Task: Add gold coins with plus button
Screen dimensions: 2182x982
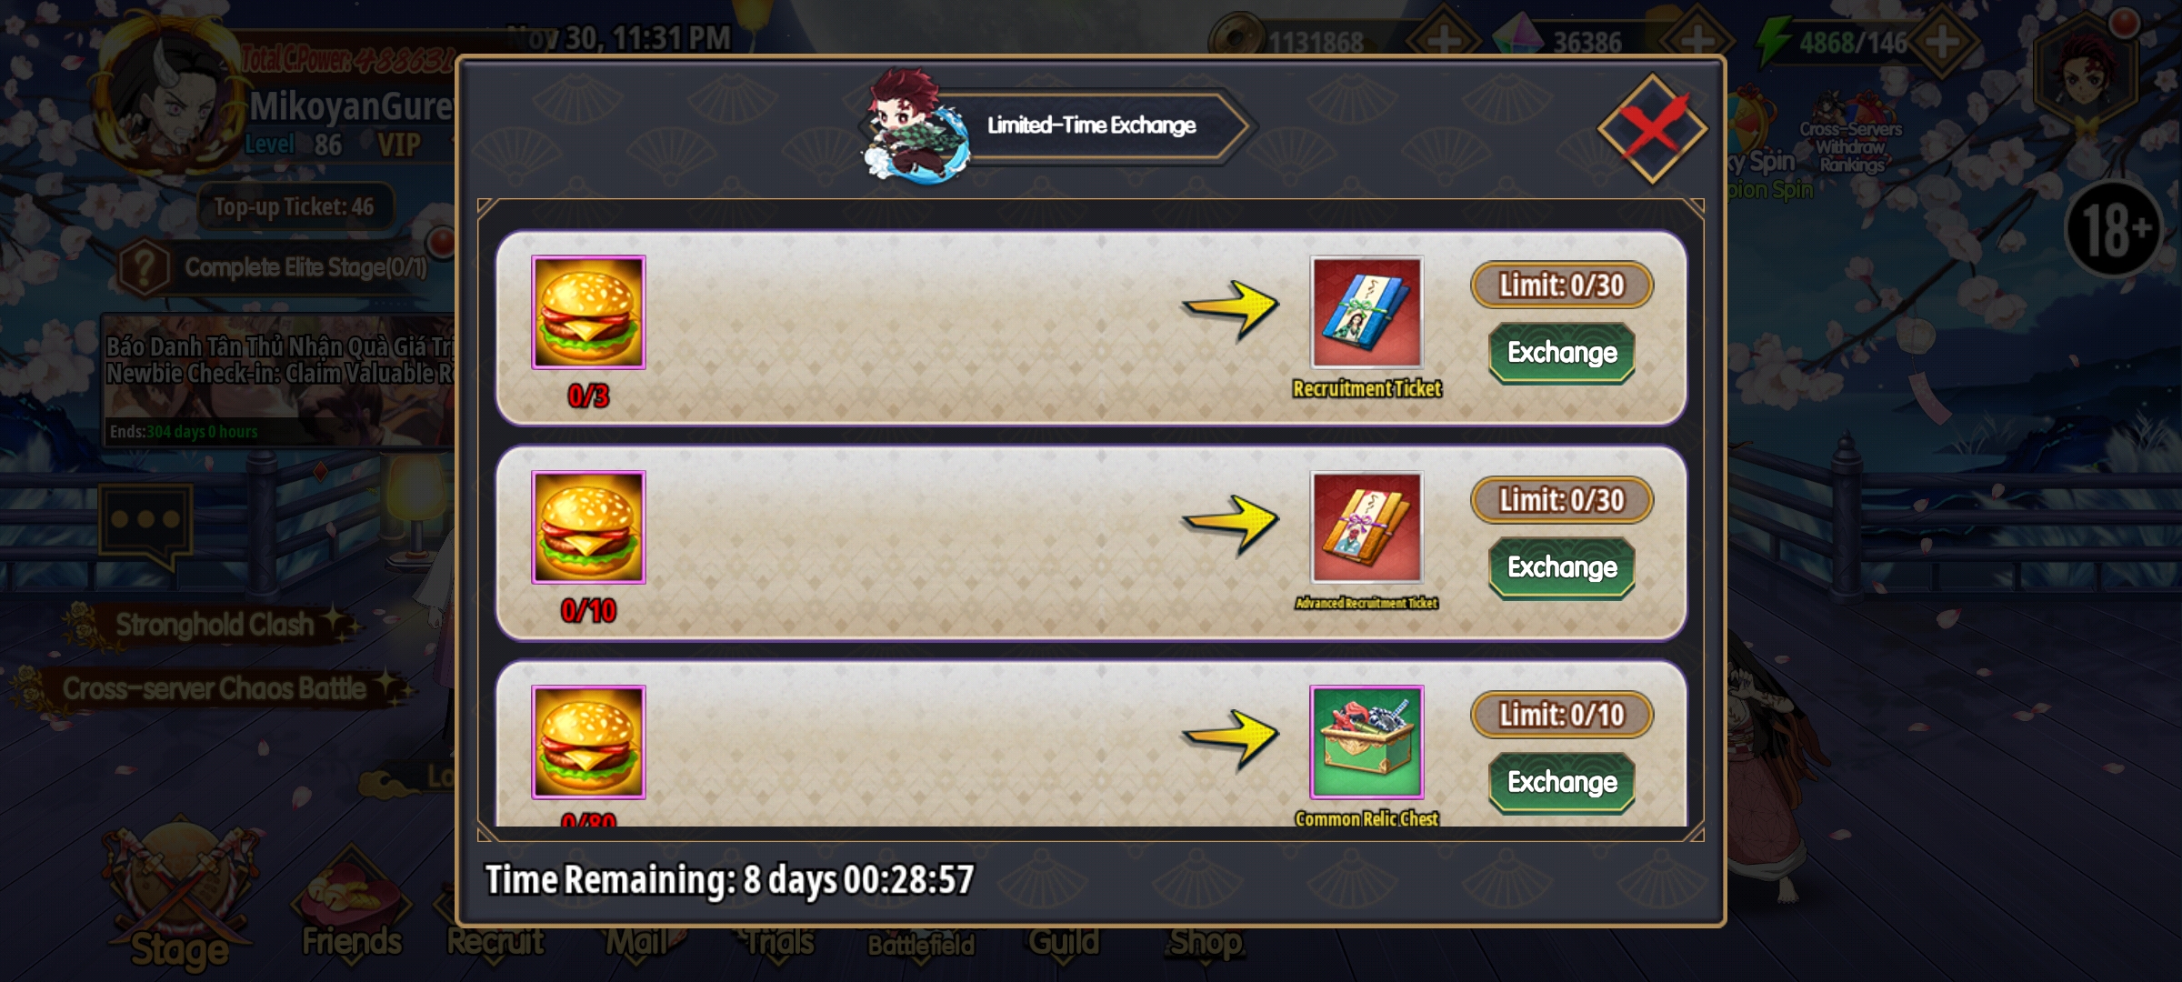Action: [1443, 41]
